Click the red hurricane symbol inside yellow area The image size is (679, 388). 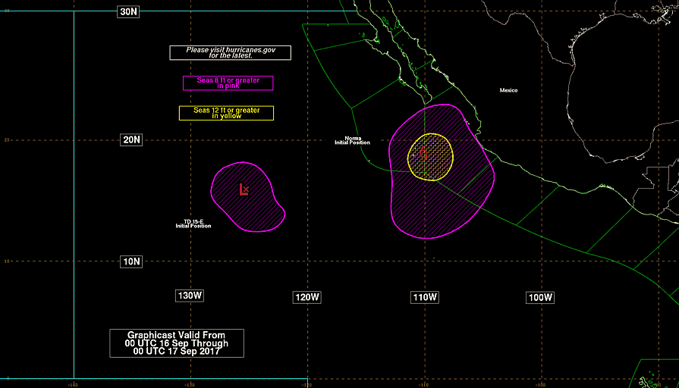tap(423, 153)
